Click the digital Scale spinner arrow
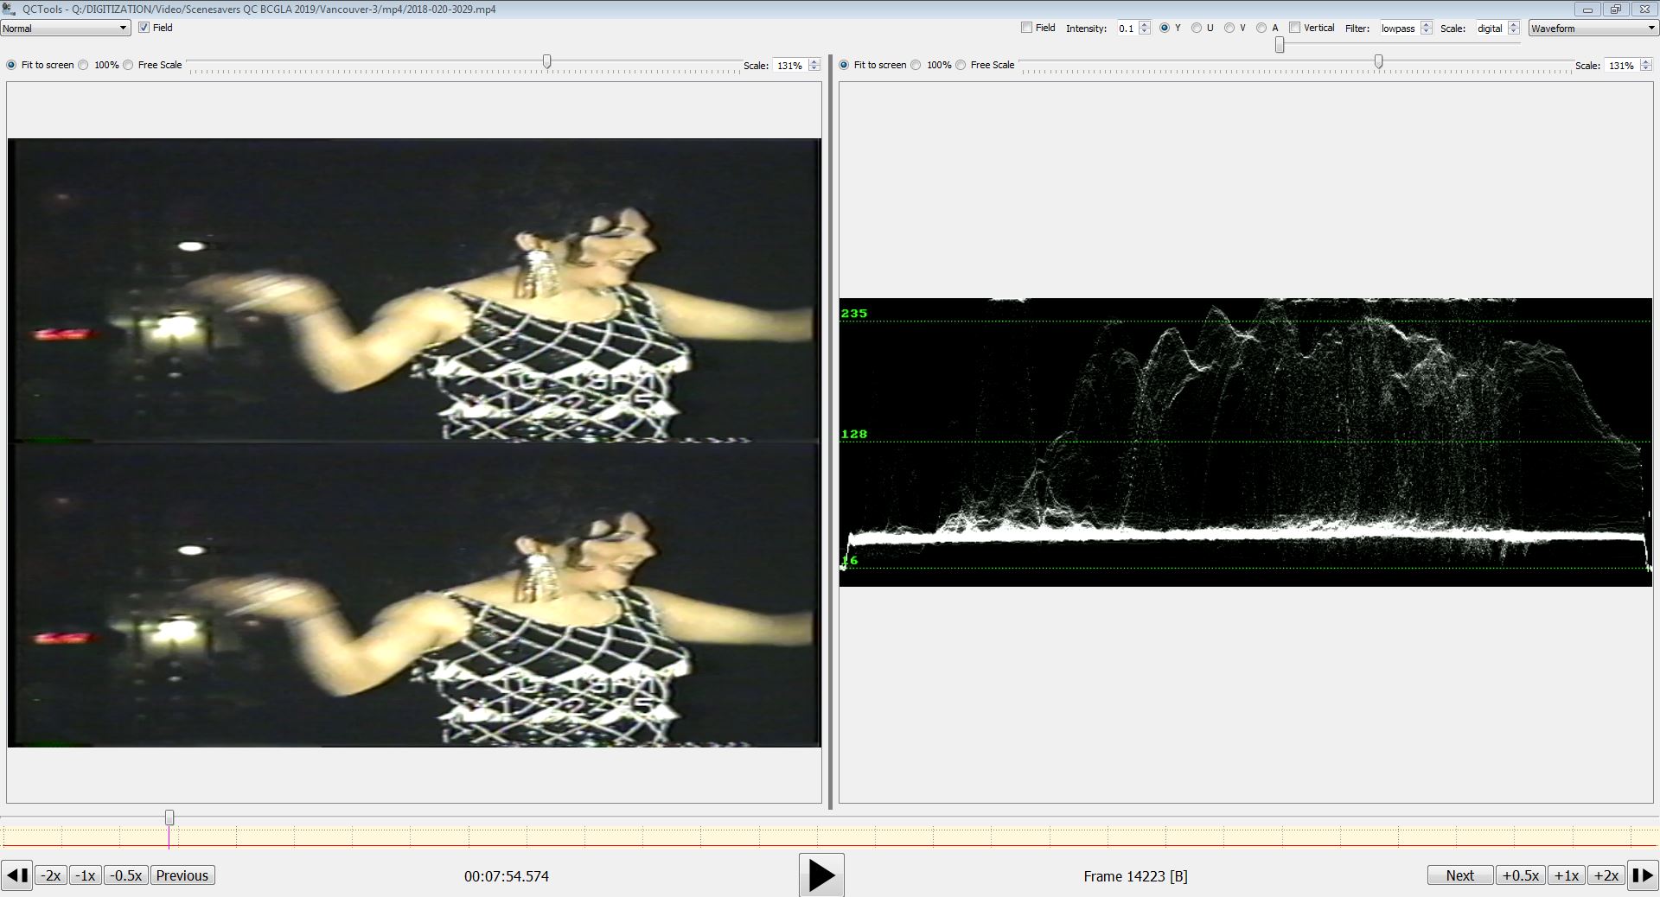1660x897 pixels. (1514, 24)
